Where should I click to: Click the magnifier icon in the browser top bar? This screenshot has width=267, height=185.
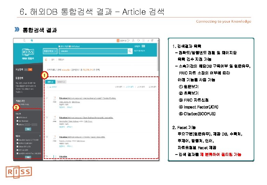point(24,40)
